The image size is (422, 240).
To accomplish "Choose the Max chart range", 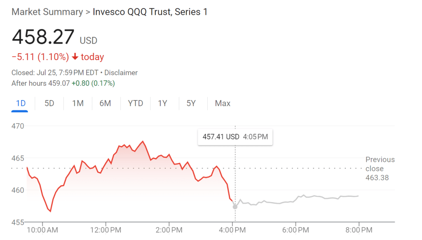I will tap(223, 103).
